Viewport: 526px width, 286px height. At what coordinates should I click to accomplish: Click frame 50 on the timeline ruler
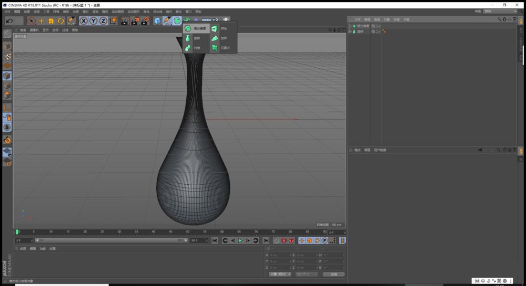[x=188, y=231]
